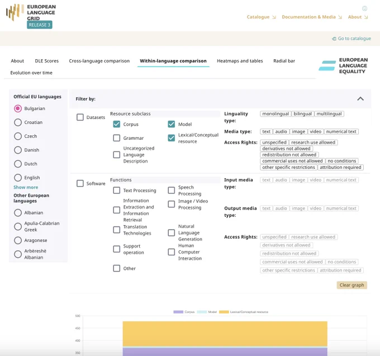Click the European Language Equality logo
Viewport: 380px width, 356px height.
coord(343,65)
